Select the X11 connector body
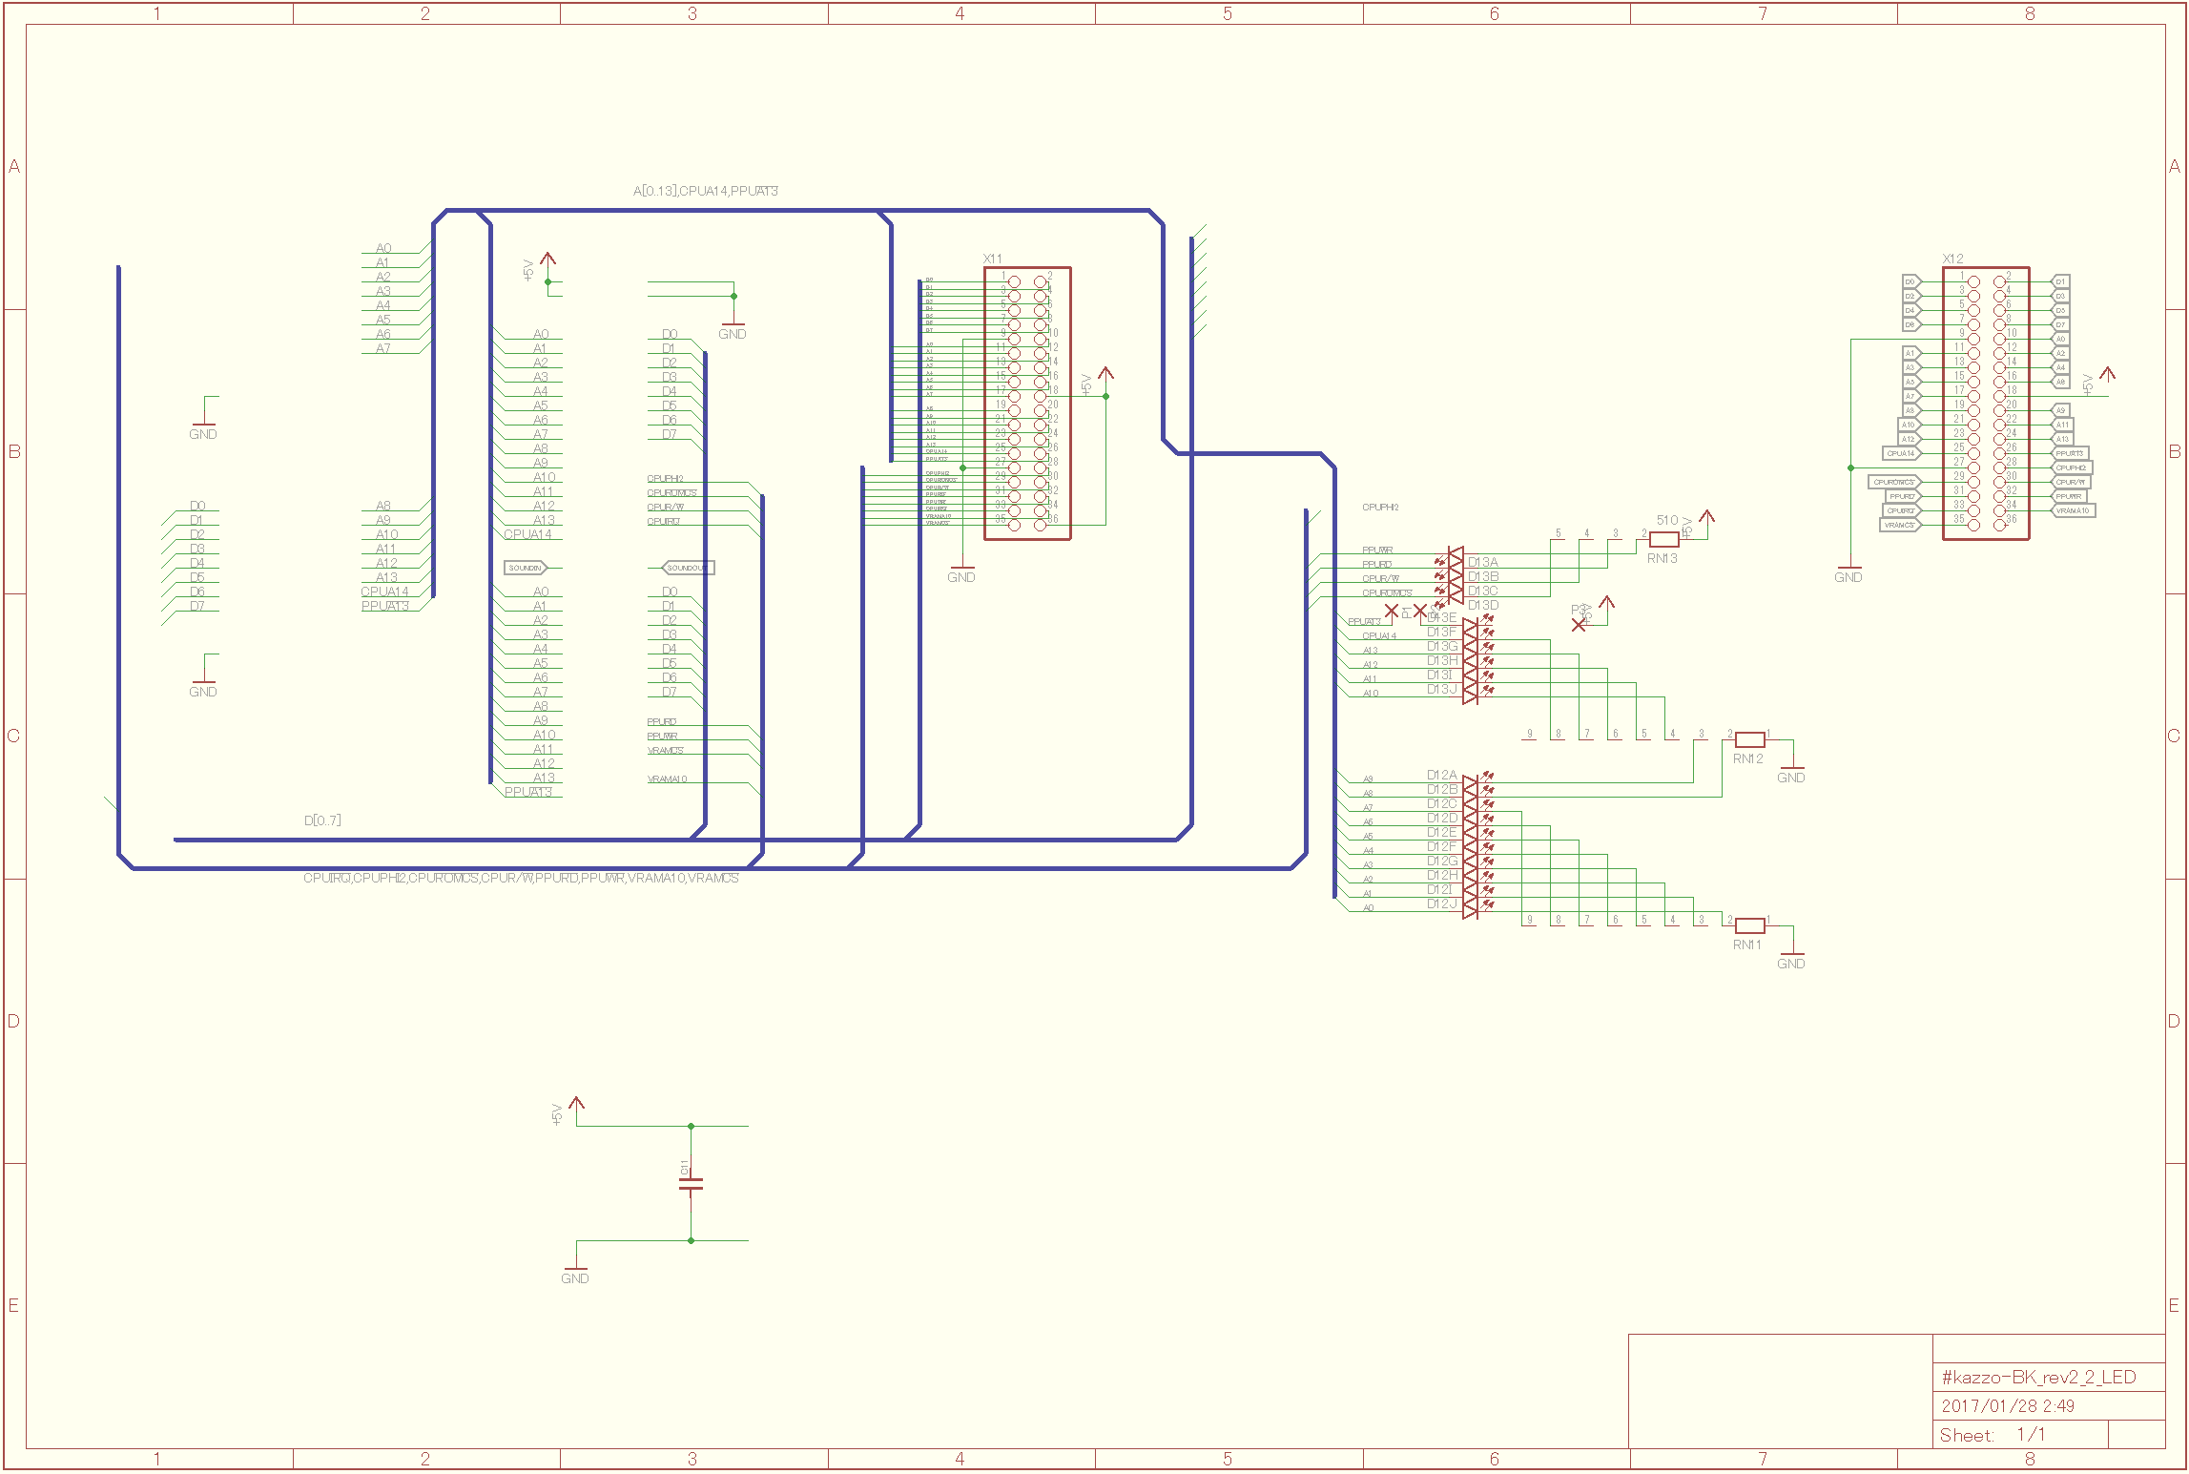The width and height of the screenshot is (2189, 1474). tap(1027, 404)
